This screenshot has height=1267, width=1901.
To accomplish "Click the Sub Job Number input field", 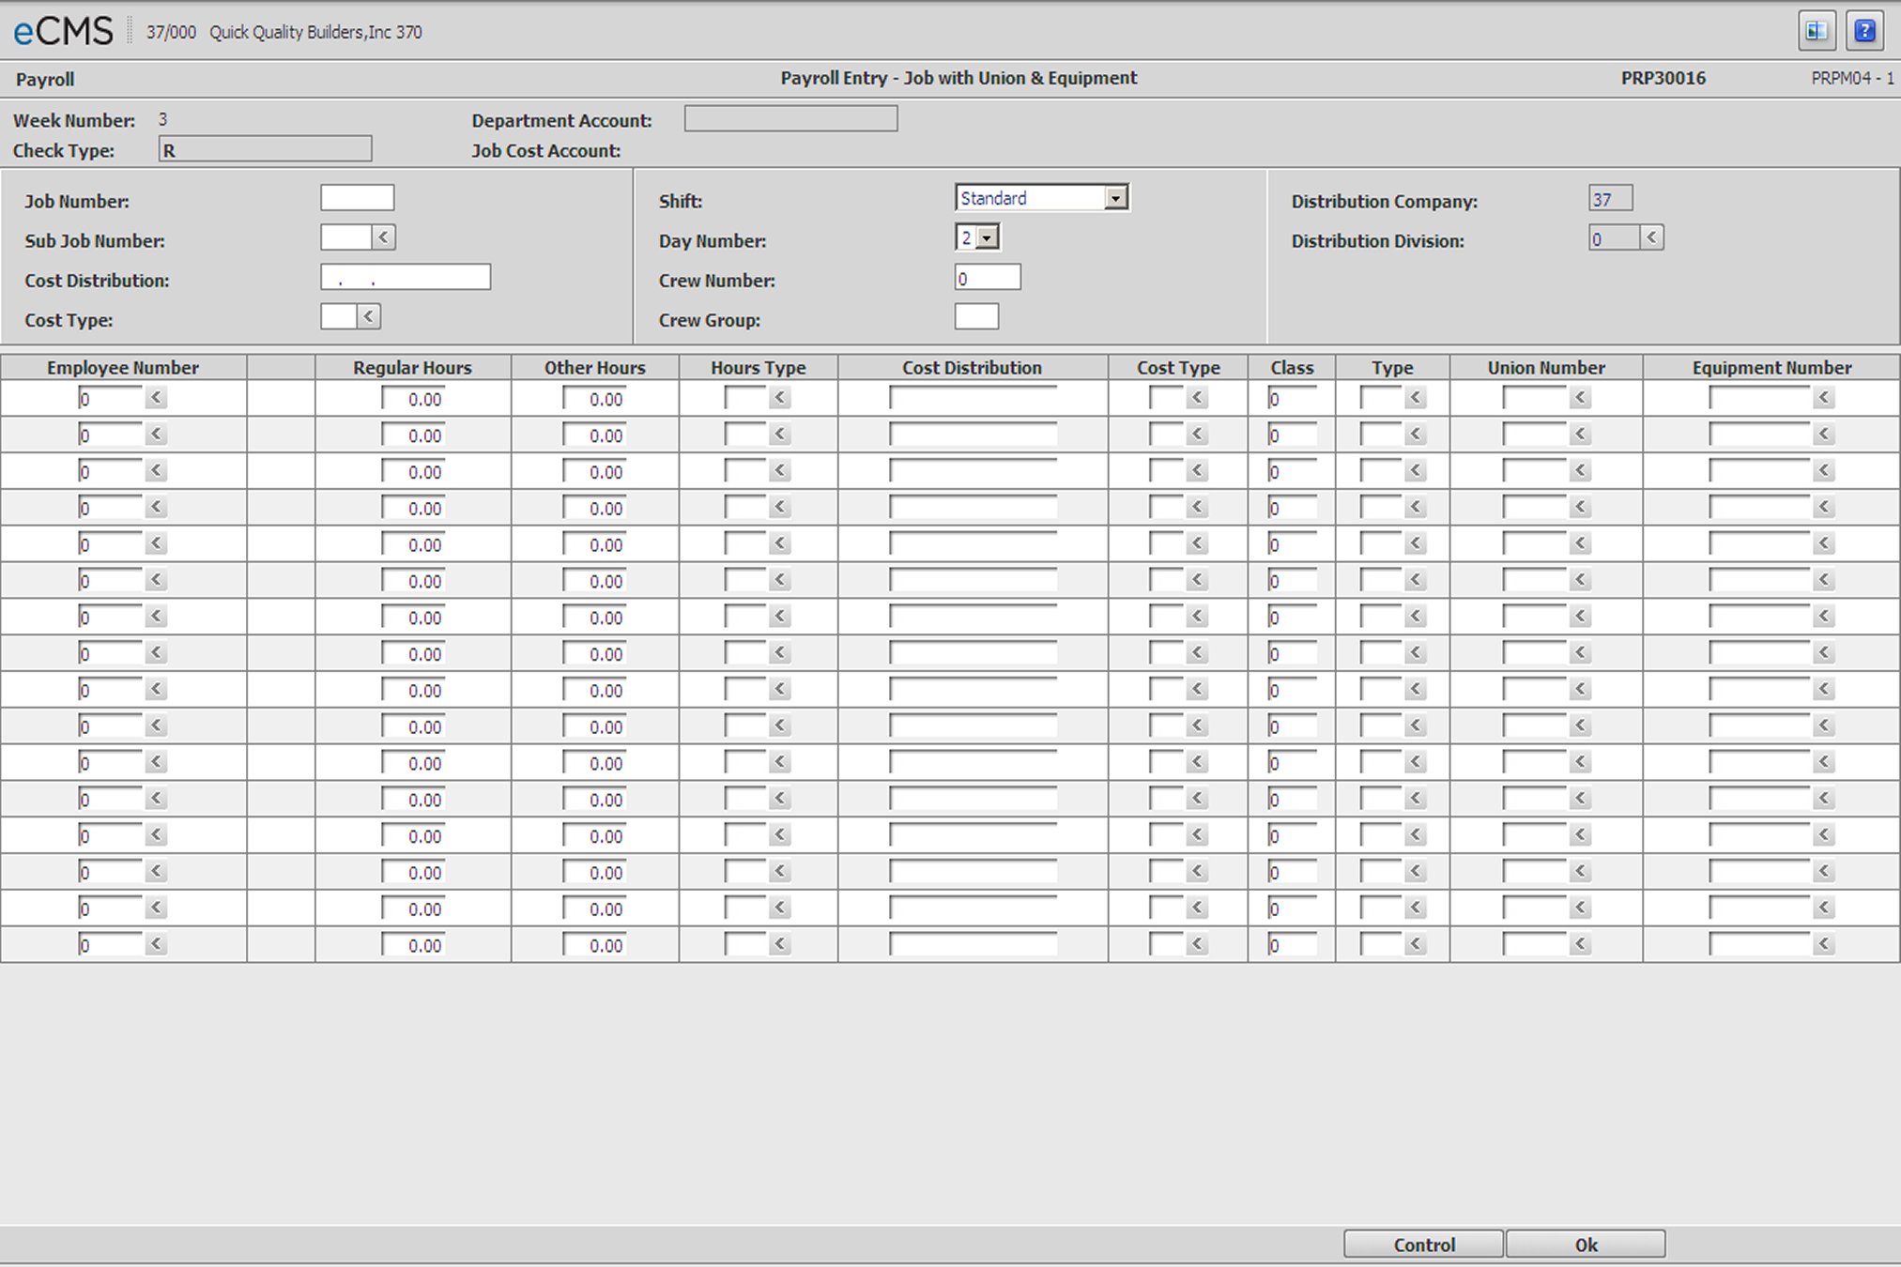I will (x=346, y=237).
